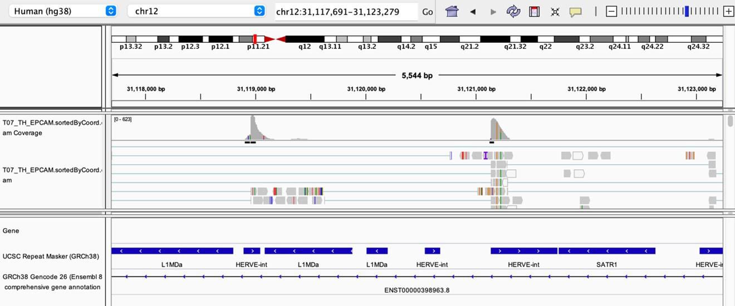The image size is (735, 306).
Task: Refresh the view with the circular arrows icon
Action: [x=513, y=11]
